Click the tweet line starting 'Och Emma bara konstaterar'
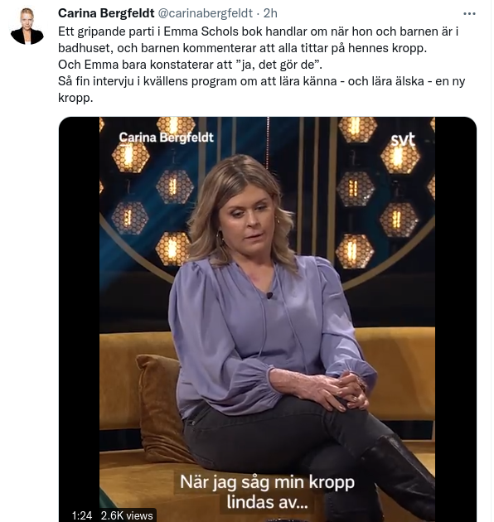The image size is (494, 522). coord(190,65)
